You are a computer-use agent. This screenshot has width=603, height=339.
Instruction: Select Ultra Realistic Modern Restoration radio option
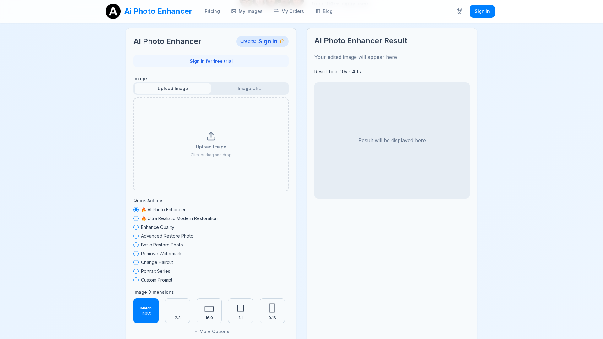click(x=136, y=218)
